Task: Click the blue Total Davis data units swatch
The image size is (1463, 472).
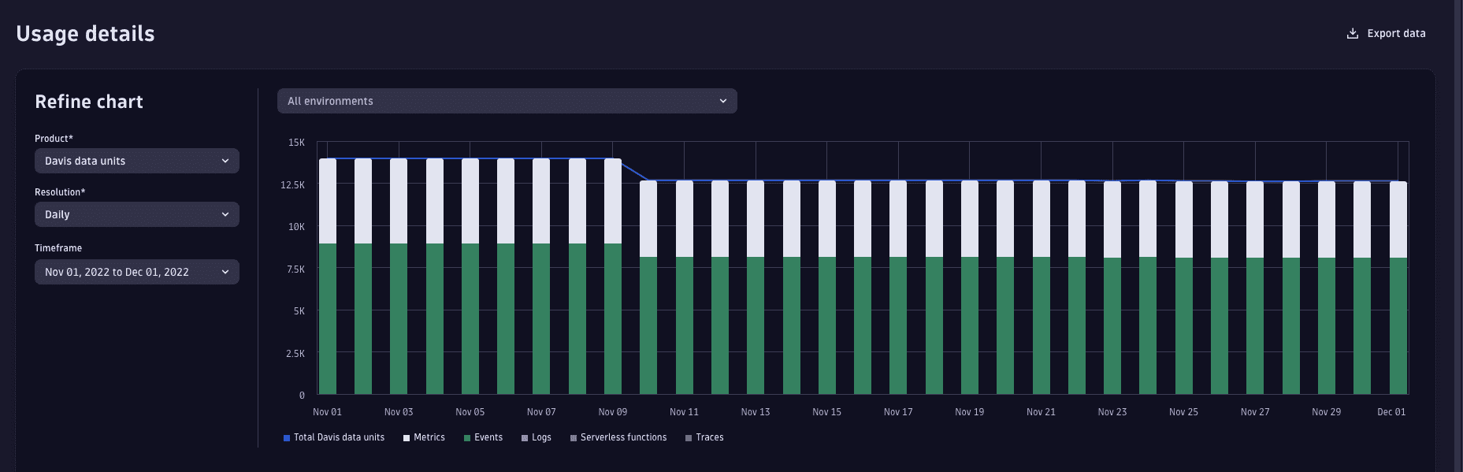Action: coord(287,438)
